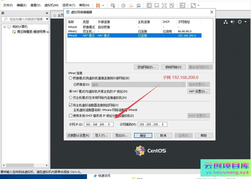Select the bridged mode radio button
The height and width of the screenshot is (179, 251).
coord(71,78)
